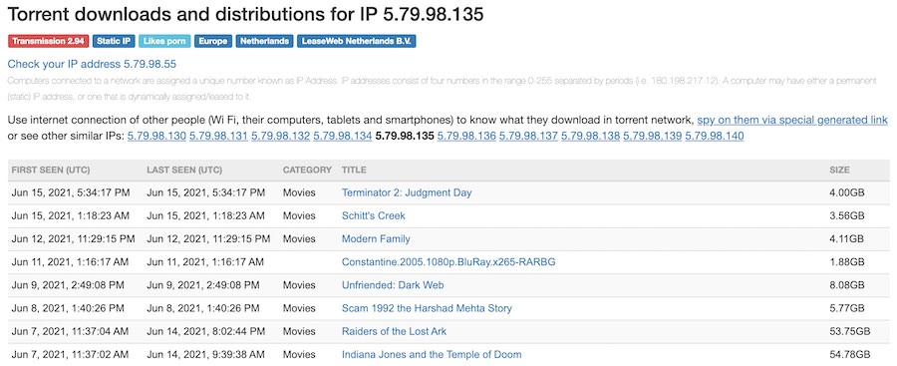The image size is (897, 366).
Task: Click the Static IP badge
Action: 114,41
